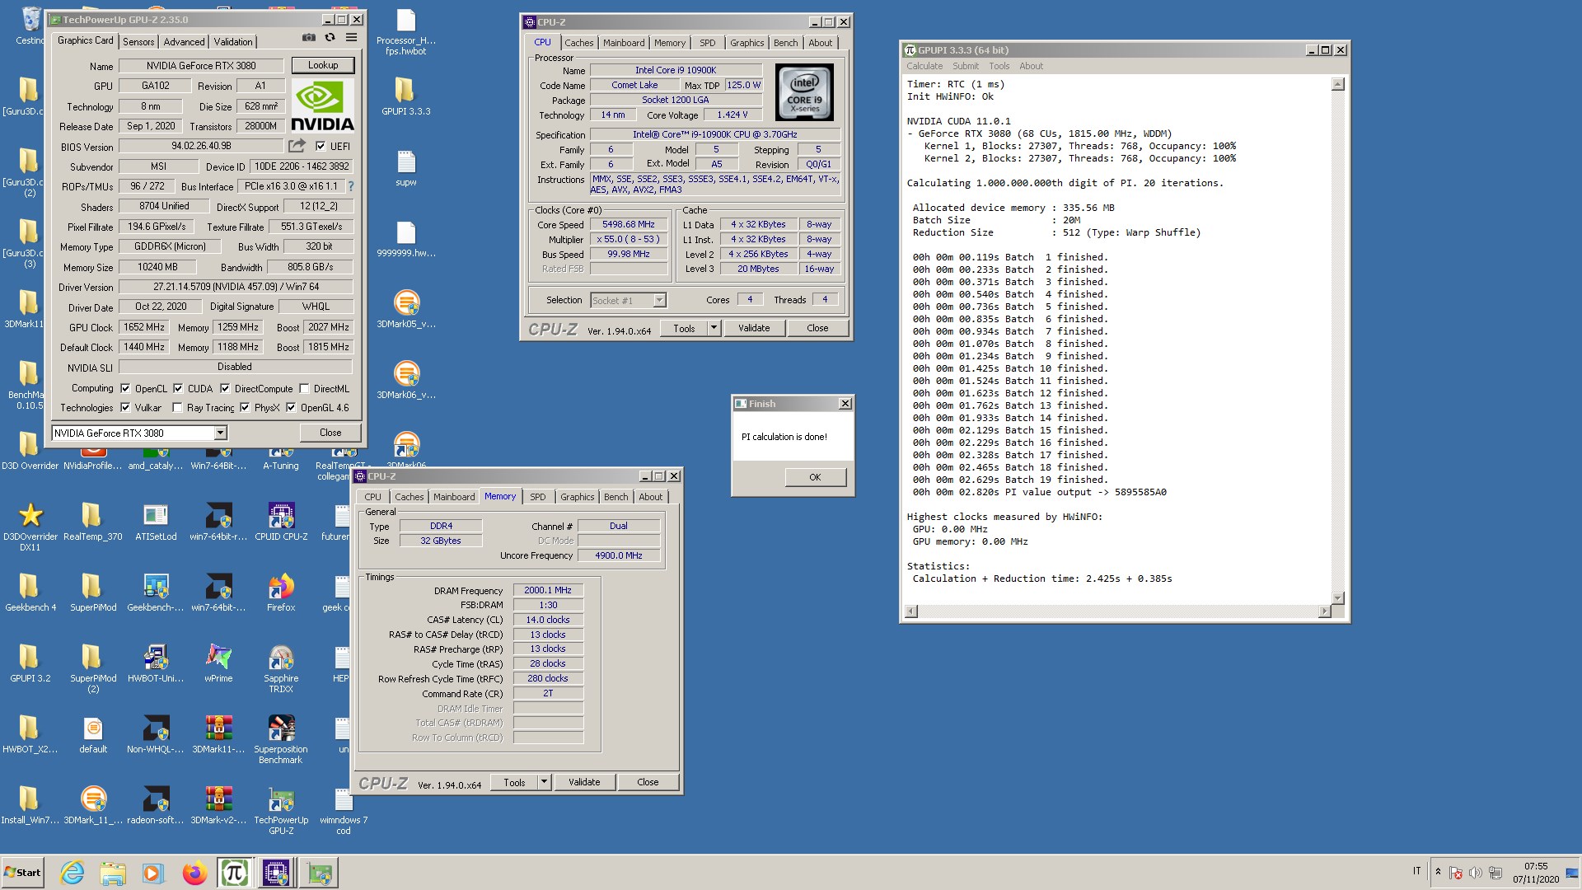This screenshot has height=890, width=1582.
Task: Open the 3DMark06 desktop shortcut
Action: point(406,380)
